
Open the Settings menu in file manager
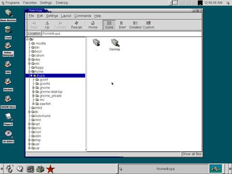[52, 16]
